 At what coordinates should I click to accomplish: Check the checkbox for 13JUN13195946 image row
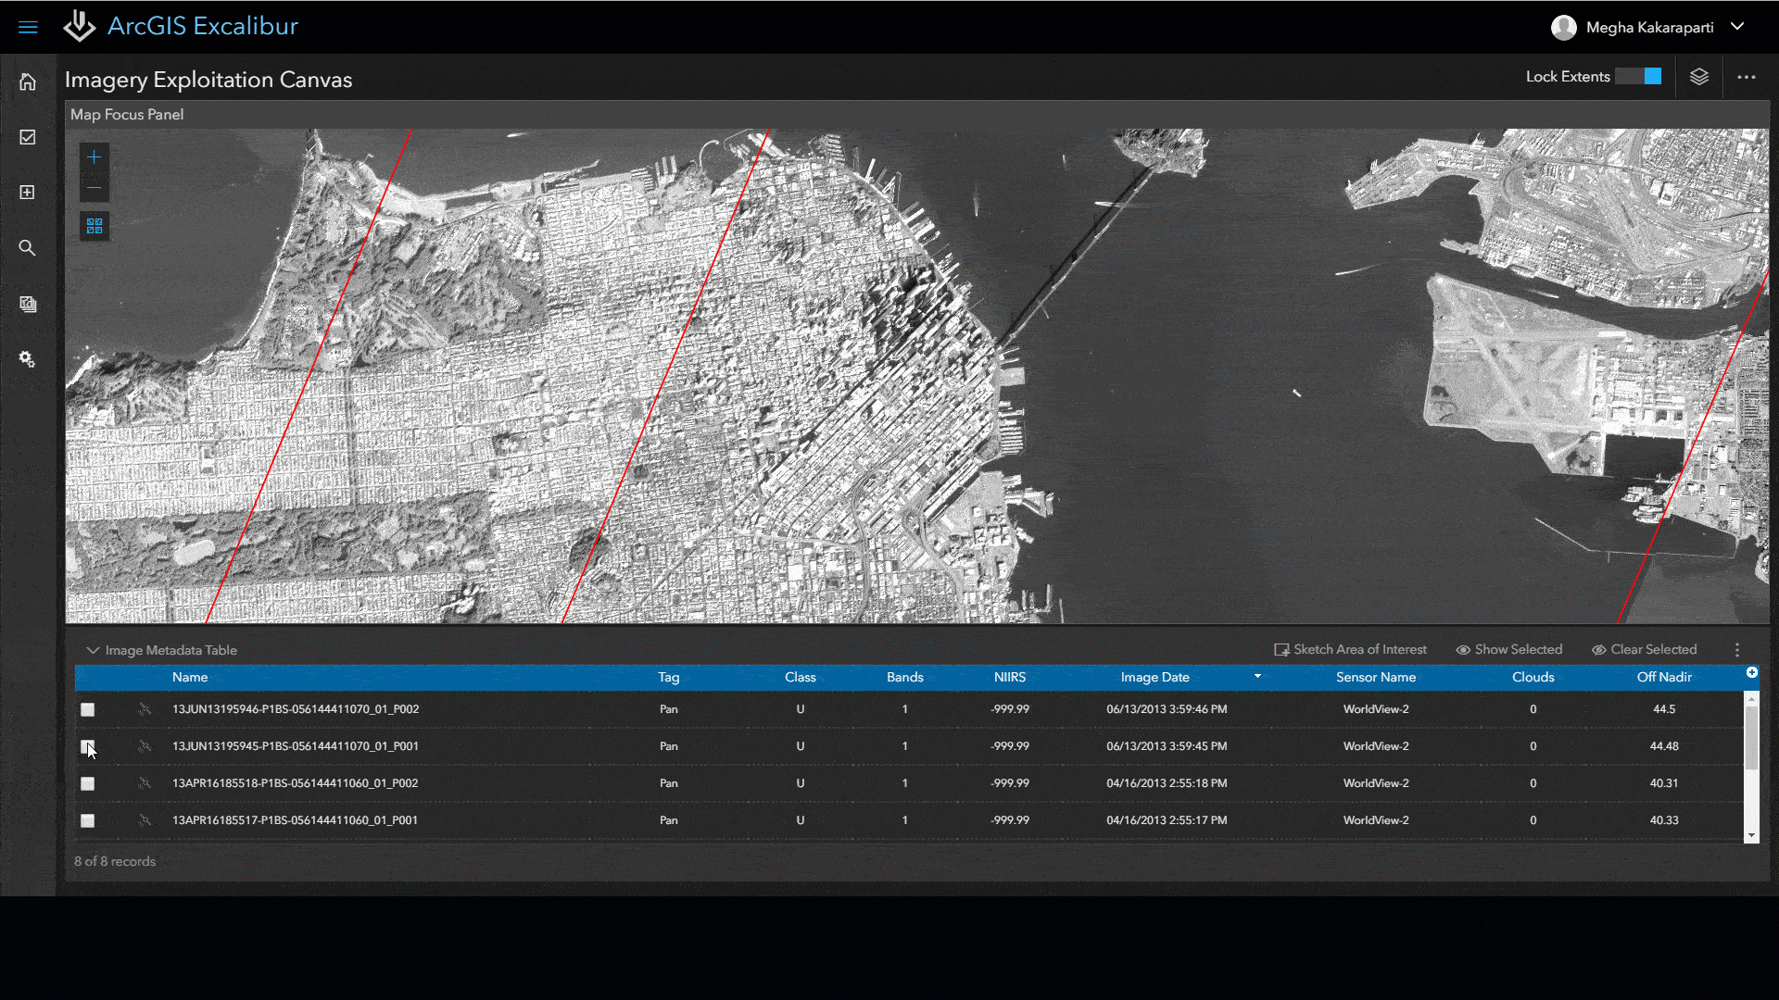tap(88, 709)
